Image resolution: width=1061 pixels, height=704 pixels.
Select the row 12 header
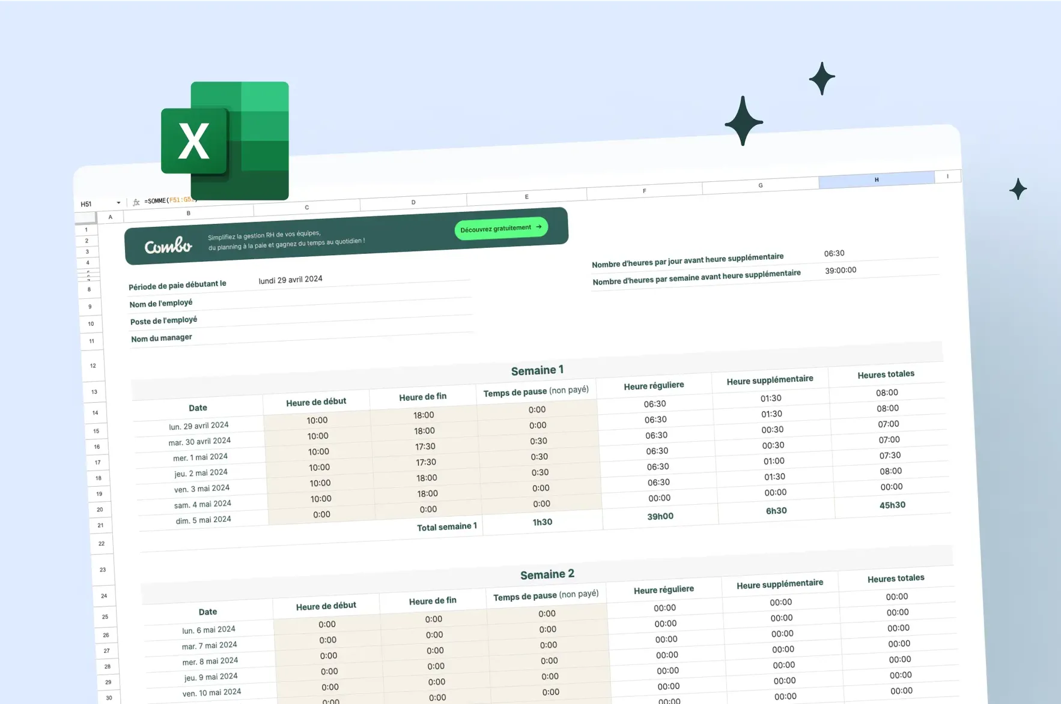tap(93, 366)
